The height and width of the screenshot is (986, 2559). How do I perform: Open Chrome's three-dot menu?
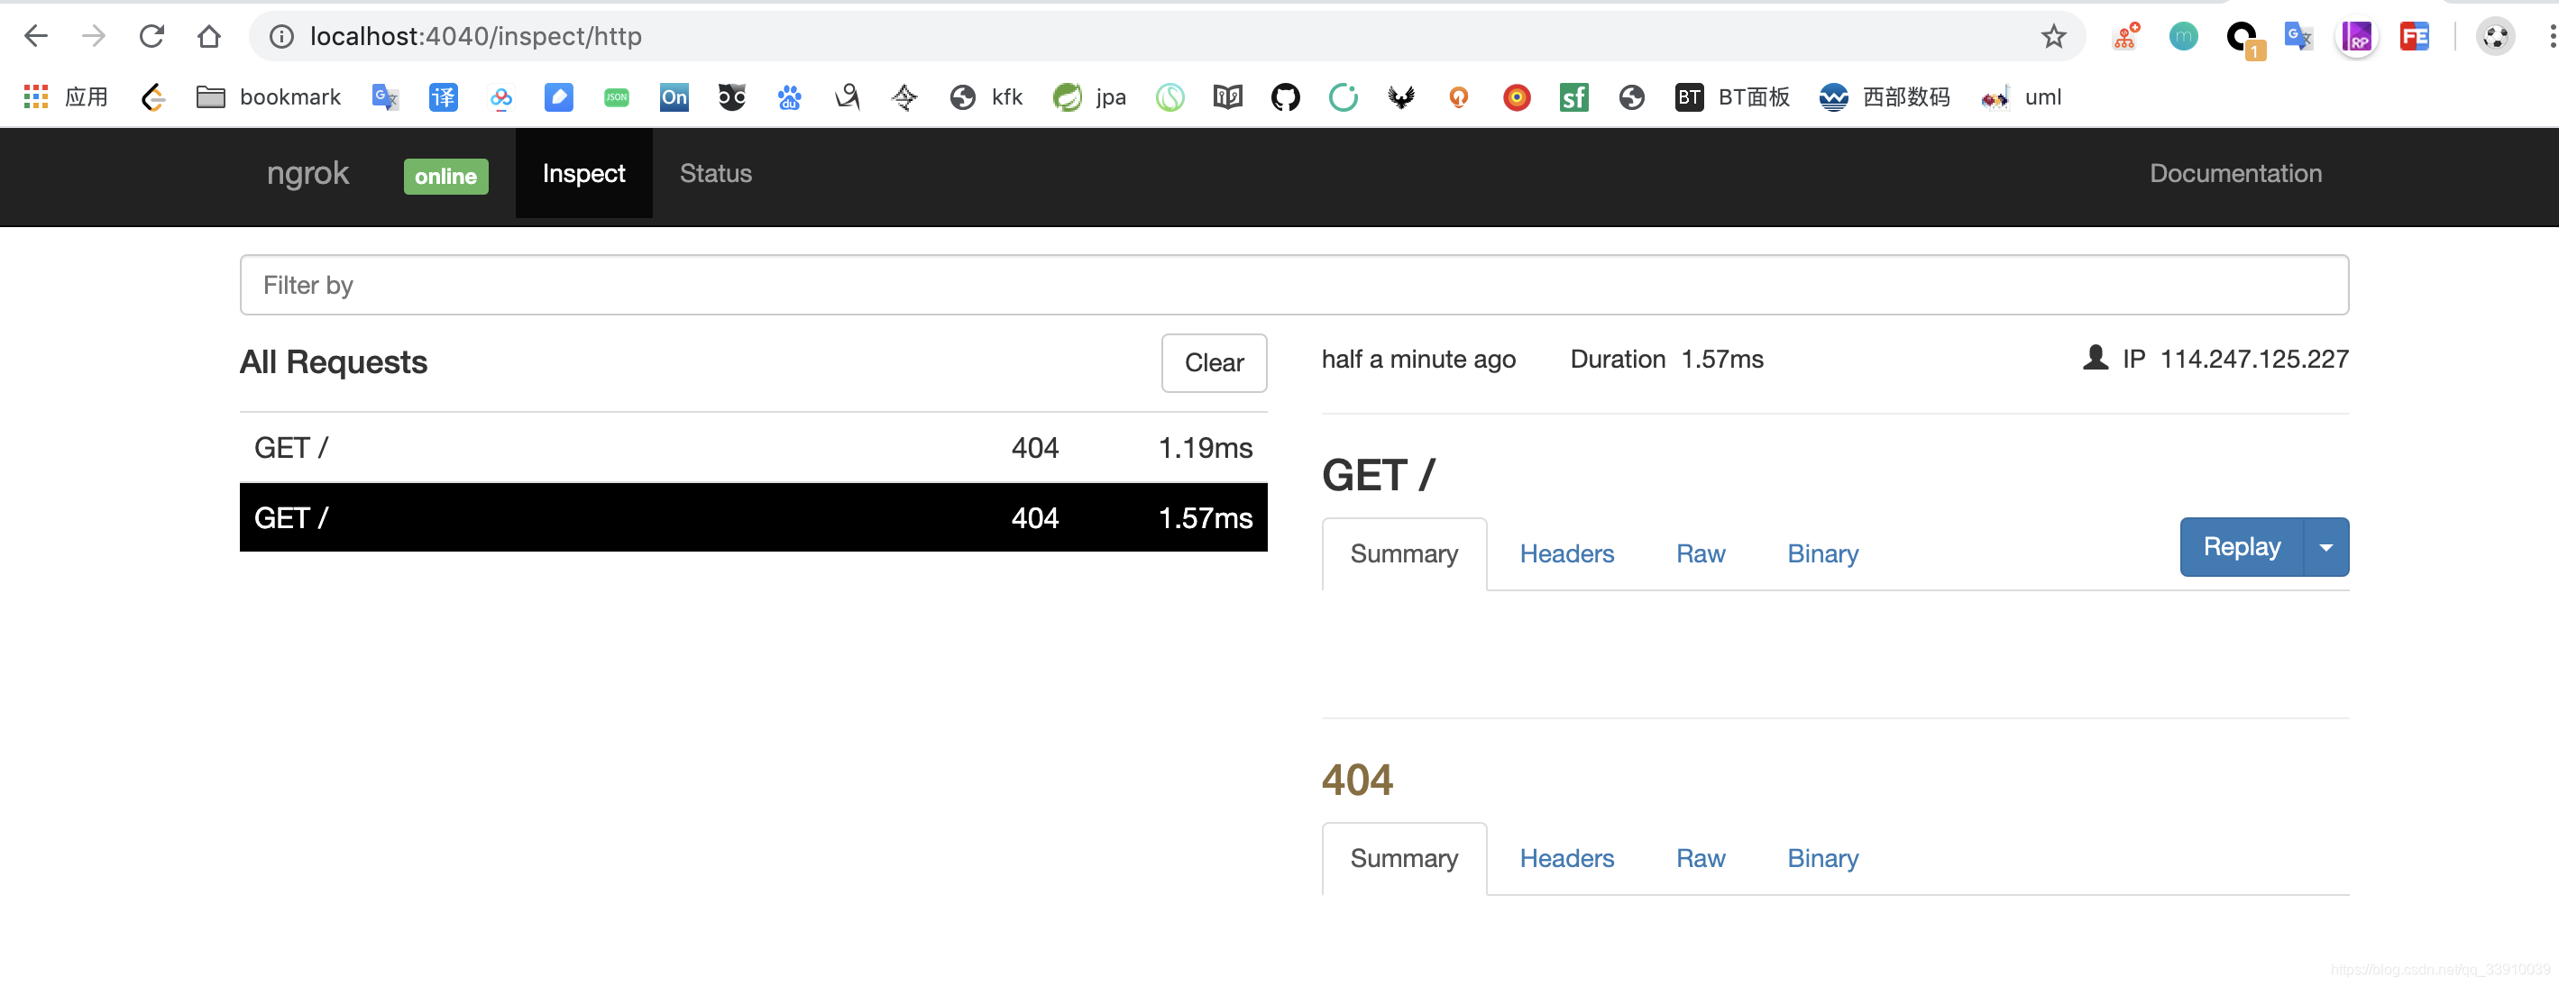2550,37
